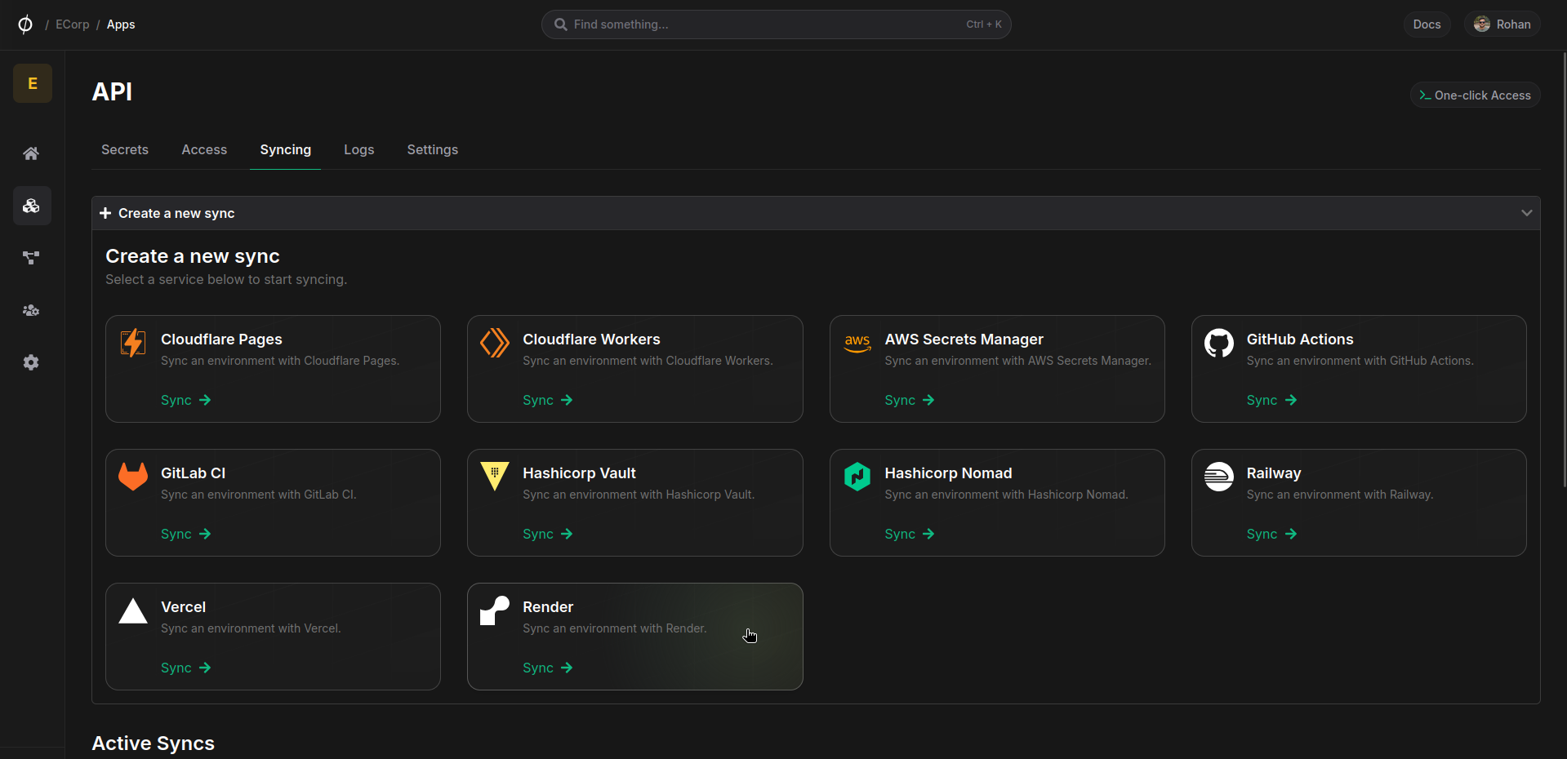Open the Docs link

coord(1427,24)
